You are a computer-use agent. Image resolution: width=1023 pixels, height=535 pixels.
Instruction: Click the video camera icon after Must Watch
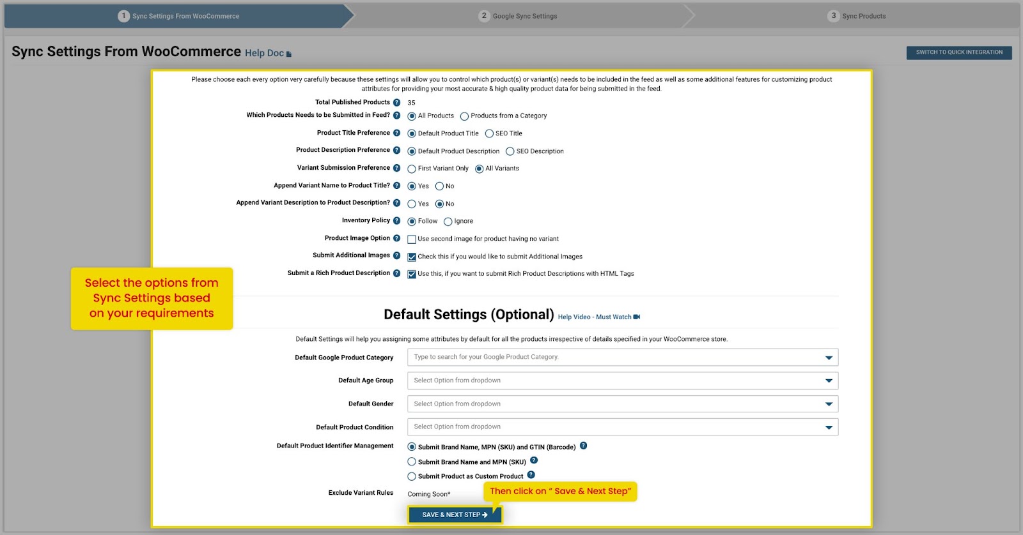click(637, 317)
